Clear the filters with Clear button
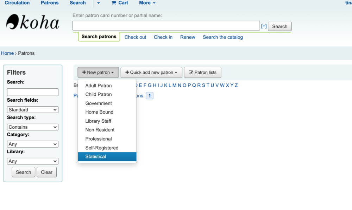The height and width of the screenshot is (210, 352). click(x=46, y=172)
